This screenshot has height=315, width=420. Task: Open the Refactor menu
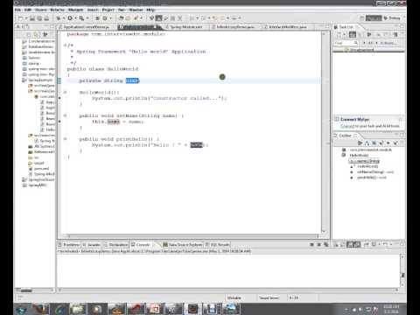coord(57,10)
